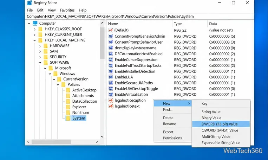Click the dontdisplaylastusername DWORD icon
Image resolution: width=268 pixels, height=160 pixels.
(x=111, y=48)
